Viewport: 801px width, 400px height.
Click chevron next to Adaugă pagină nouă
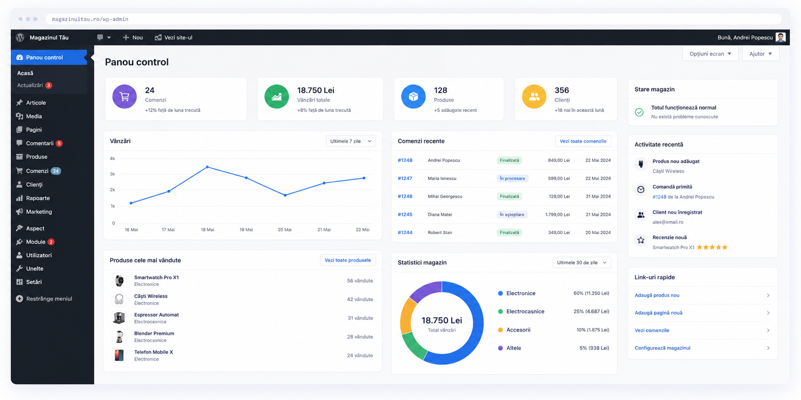[x=768, y=313]
